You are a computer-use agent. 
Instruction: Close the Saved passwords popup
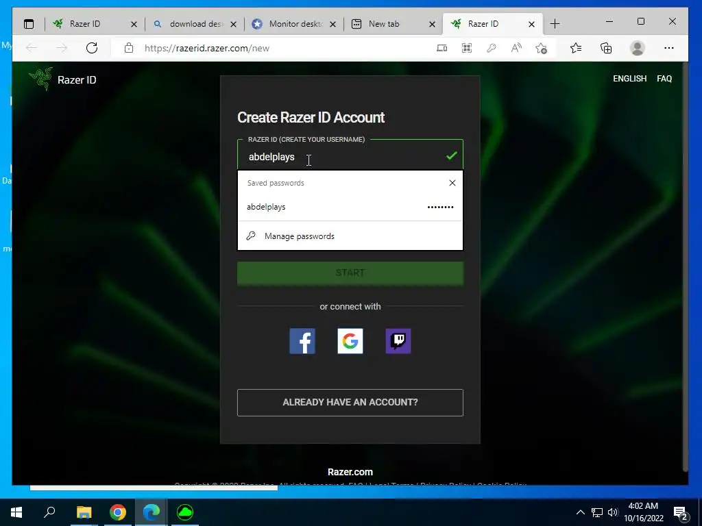[x=452, y=182]
